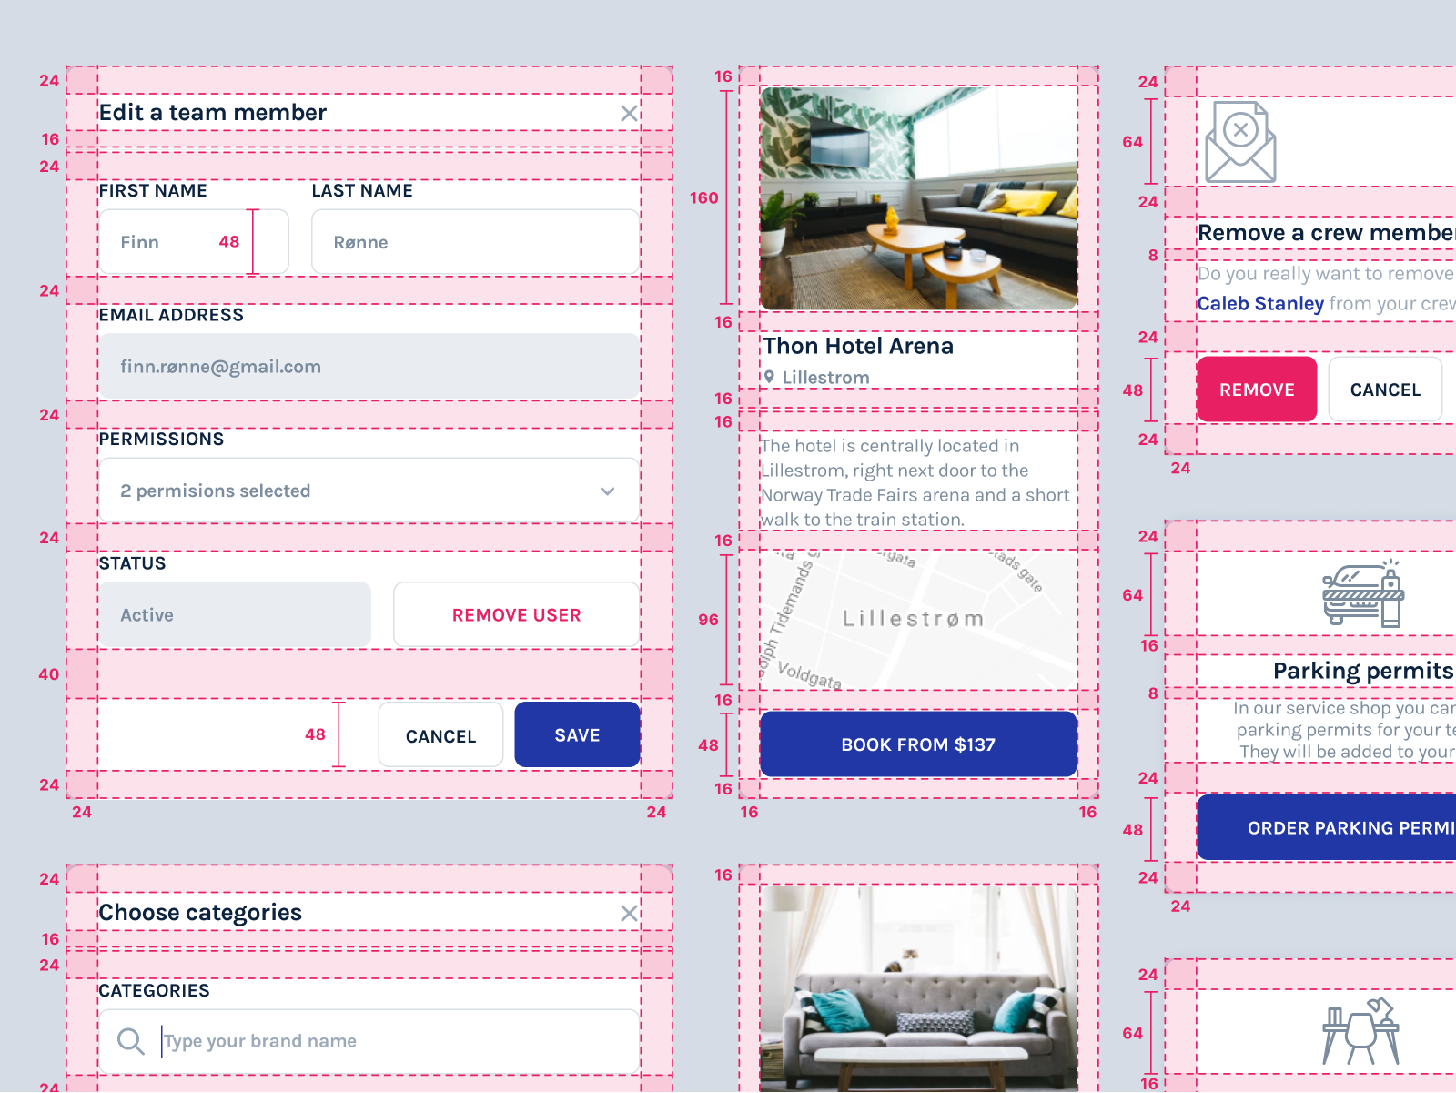
Task: Click the pink Remove button
Action: (x=1256, y=389)
